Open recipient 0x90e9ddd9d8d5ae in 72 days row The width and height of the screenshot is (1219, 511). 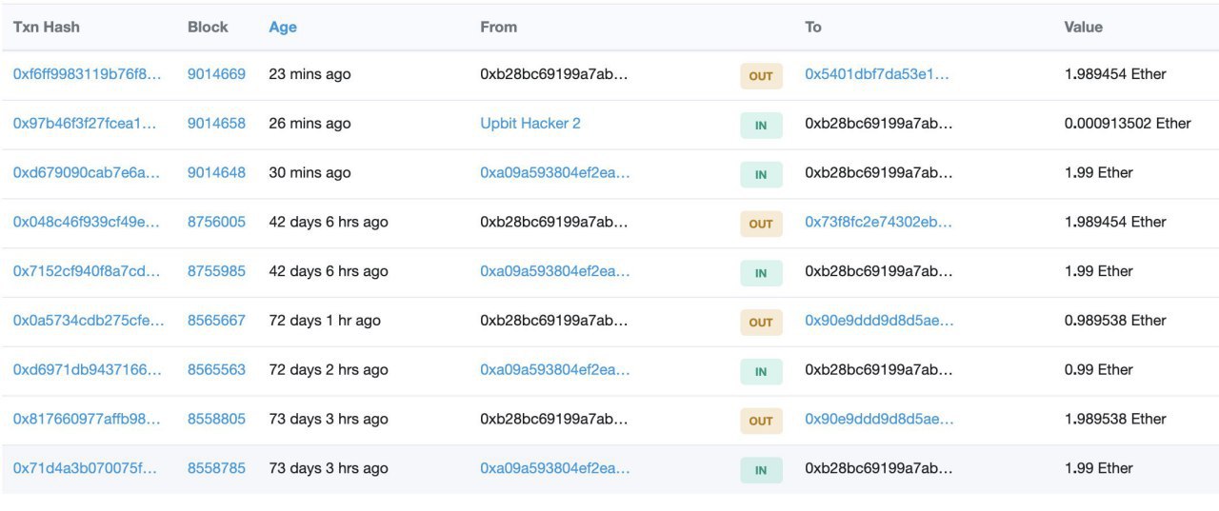coord(879,321)
